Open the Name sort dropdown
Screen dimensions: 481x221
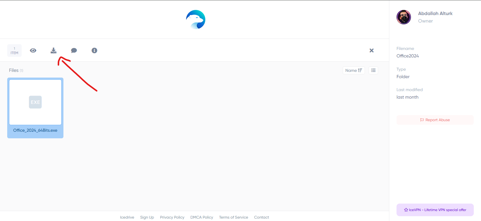point(354,70)
